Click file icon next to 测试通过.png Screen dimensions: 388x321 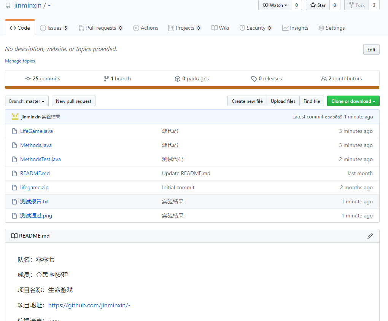coord(14,216)
